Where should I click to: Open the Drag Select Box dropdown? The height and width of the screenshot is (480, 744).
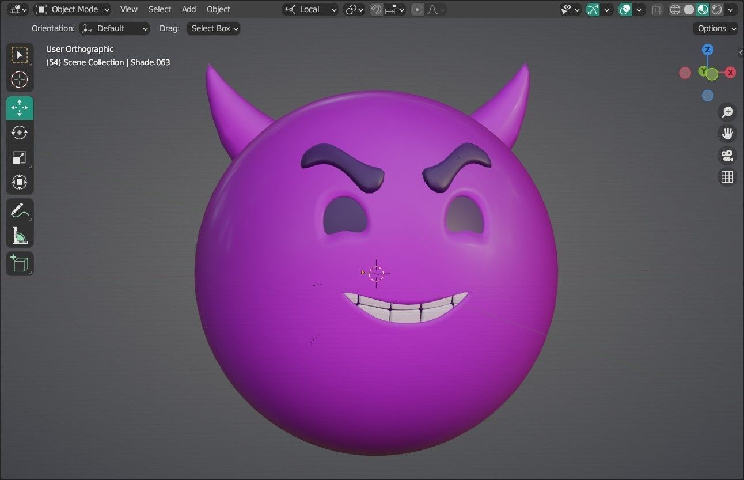click(x=213, y=28)
